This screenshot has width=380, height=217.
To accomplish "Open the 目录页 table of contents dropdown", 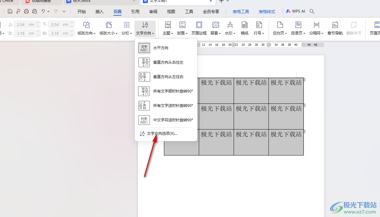I will point(298,28).
